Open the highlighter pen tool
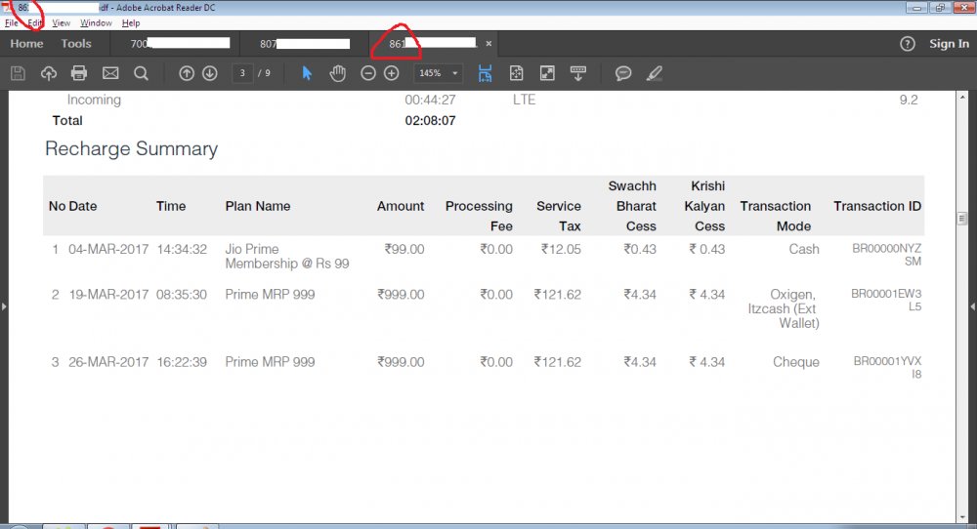The width and height of the screenshot is (977, 529). click(654, 73)
